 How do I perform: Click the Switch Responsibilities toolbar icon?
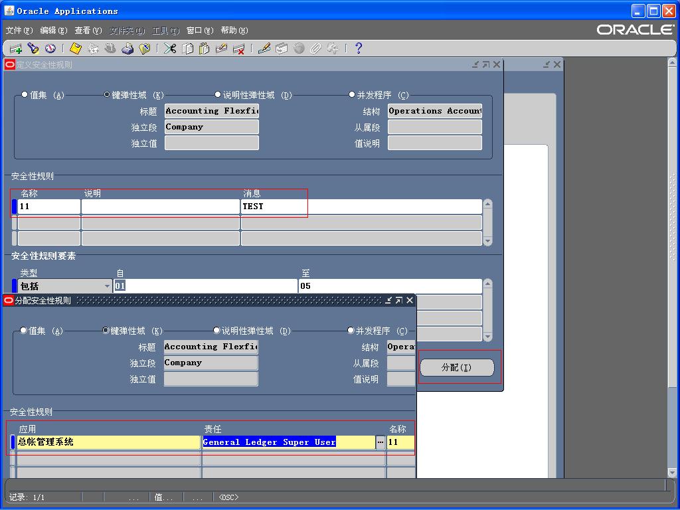pos(110,48)
